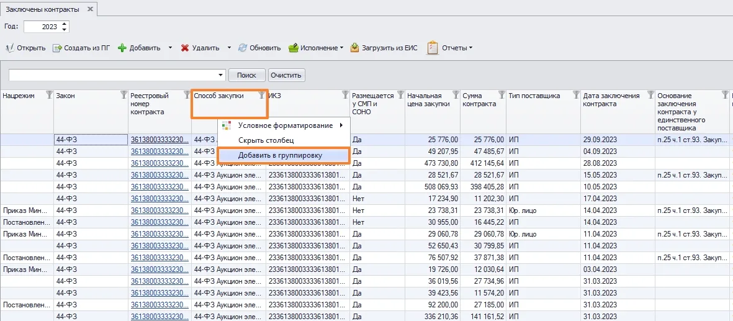Click the filter icon on the Закон column
733x321 pixels.
(124, 95)
